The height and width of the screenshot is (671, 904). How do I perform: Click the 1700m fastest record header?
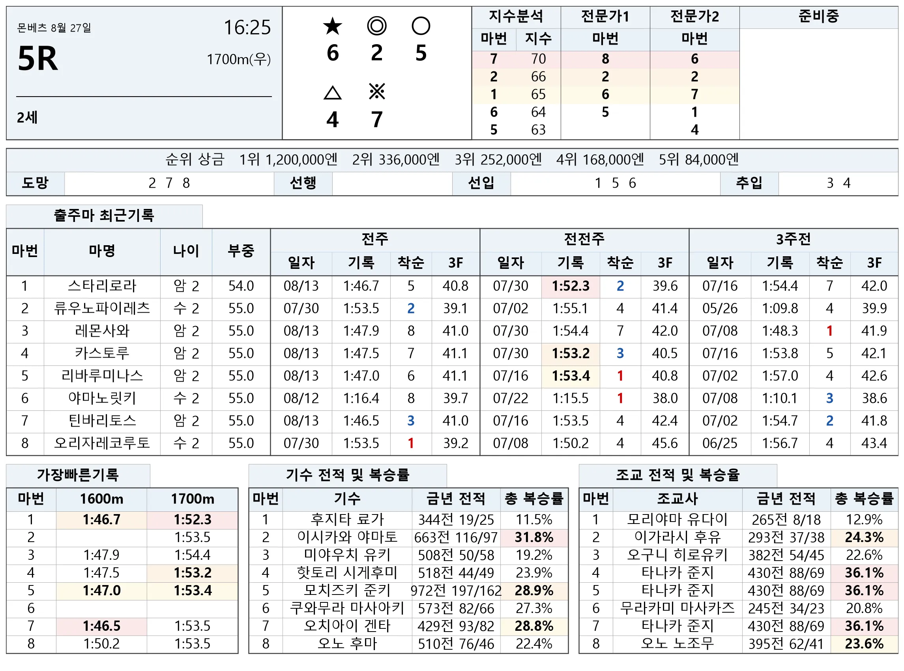(x=192, y=499)
